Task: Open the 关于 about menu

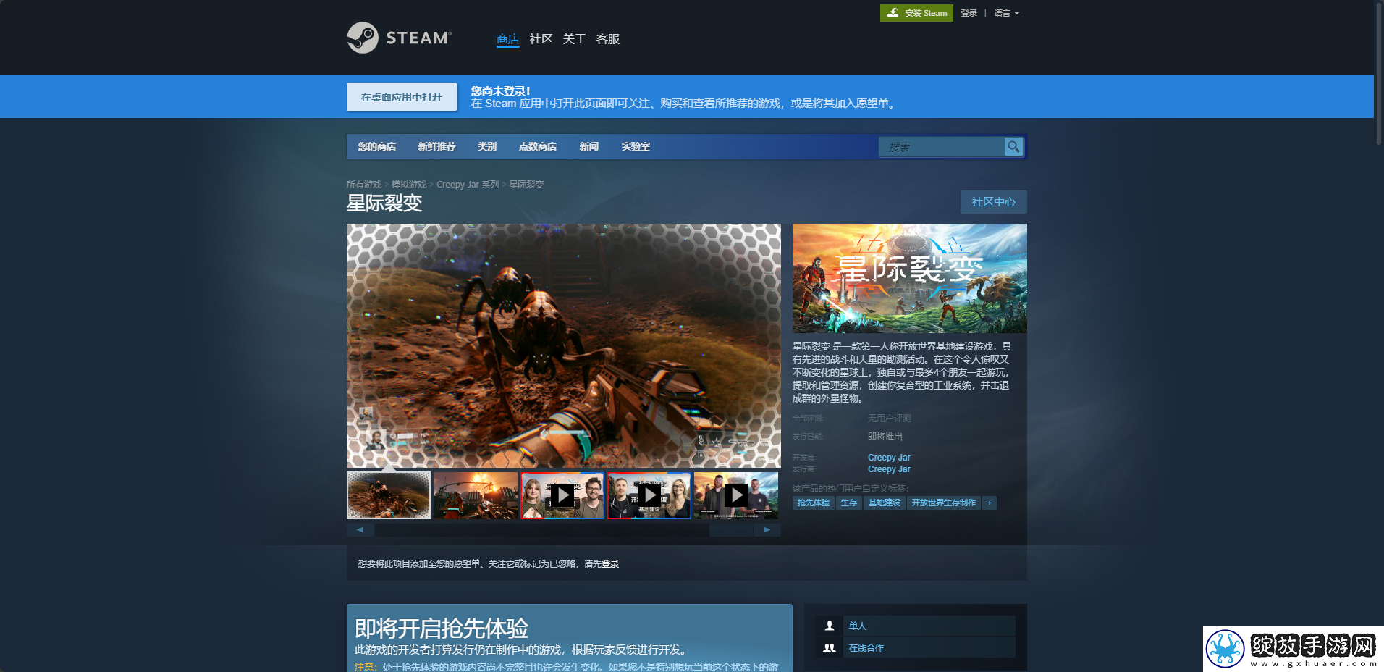Action: pos(574,39)
